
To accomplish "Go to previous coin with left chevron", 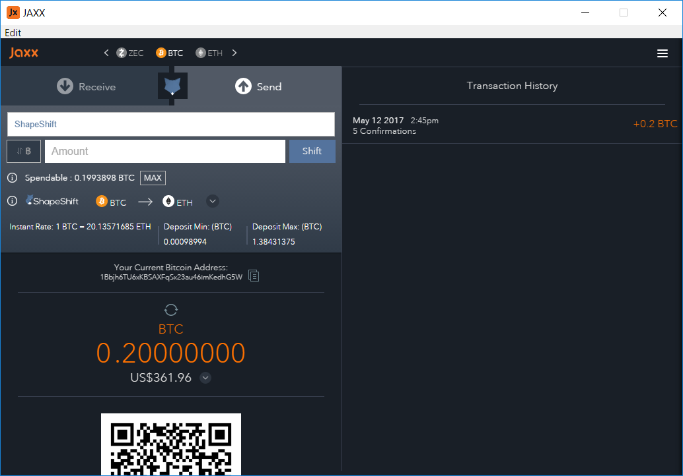I will point(106,53).
